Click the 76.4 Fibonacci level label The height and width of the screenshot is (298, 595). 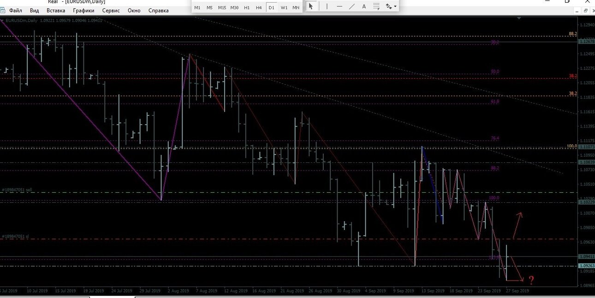tap(494, 138)
